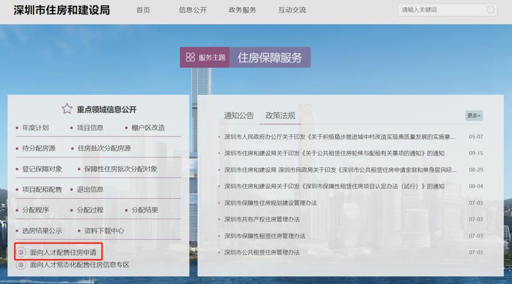Open 深圳市公共租赁住房管理办法
Viewport: 512px width, 284px height.
click(x=262, y=252)
